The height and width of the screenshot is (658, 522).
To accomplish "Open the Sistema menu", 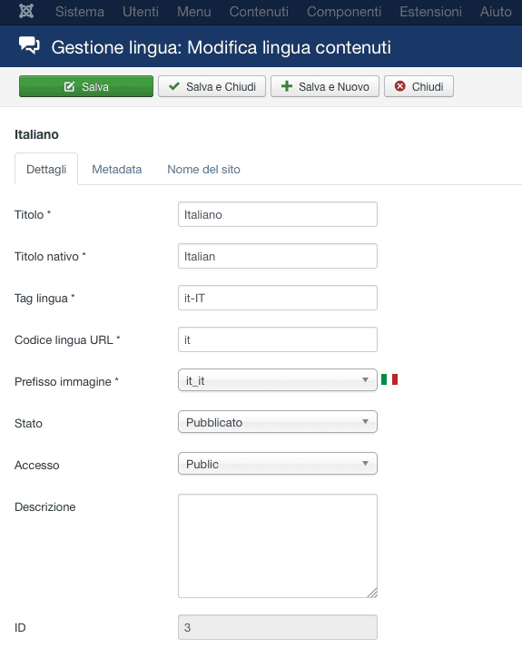I will point(80,12).
